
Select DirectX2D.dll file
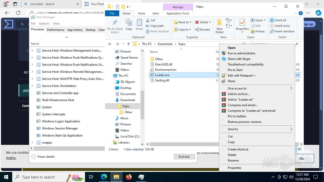point(164,64)
